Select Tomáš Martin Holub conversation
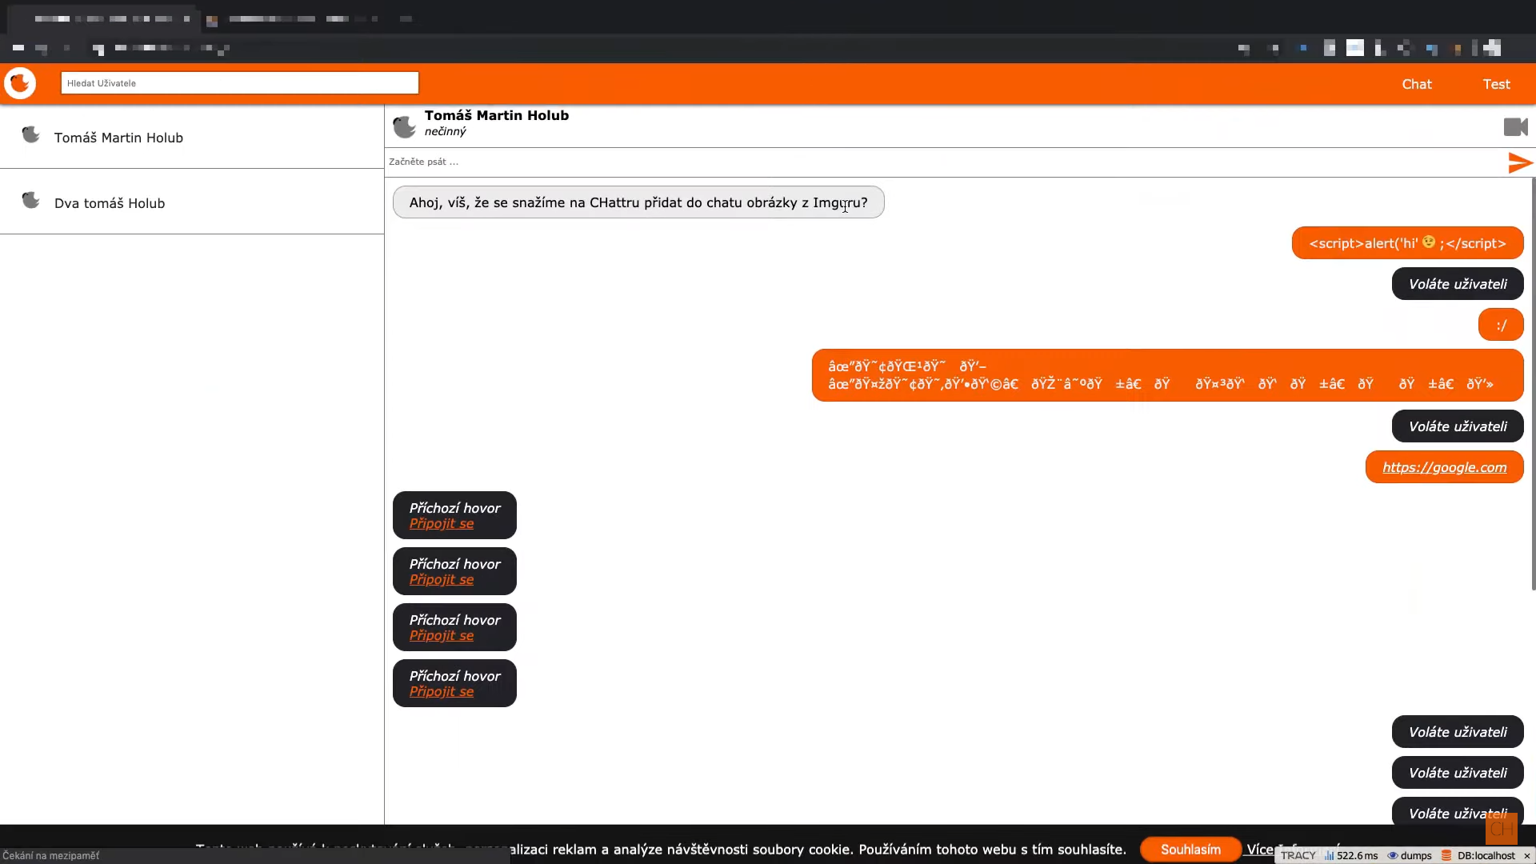This screenshot has width=1536, height=864. pyautogui.click(x=118, y=138)
